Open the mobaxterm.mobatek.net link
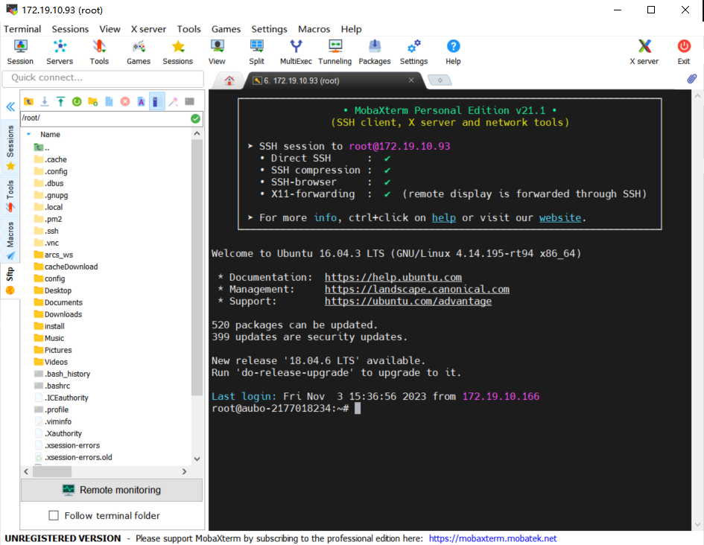 (492, 538)
